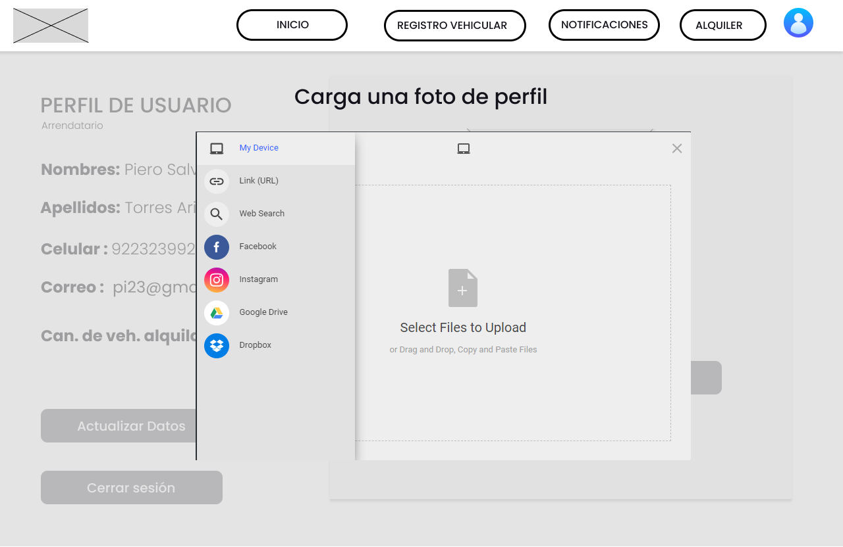Select My Device source label
Image resolution: width=843 pixels, height=547 pixels.
click(259, 148)
